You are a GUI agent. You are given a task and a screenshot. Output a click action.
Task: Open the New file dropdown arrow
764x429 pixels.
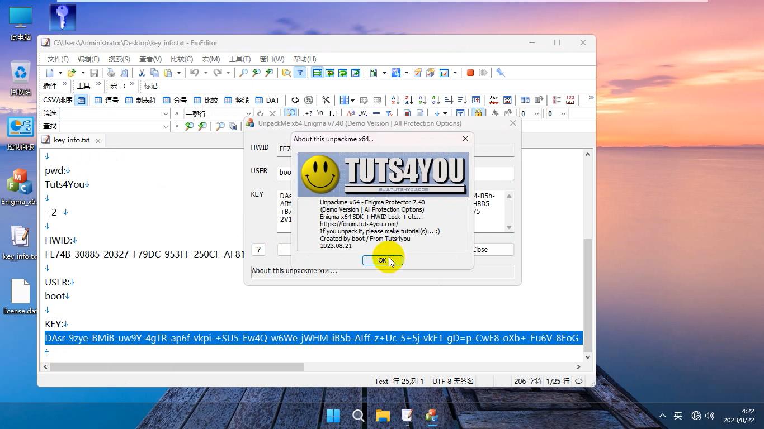coord(60,73)
